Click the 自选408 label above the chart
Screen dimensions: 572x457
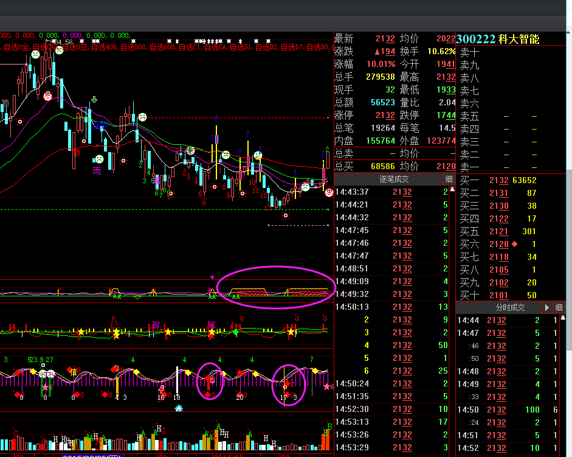point(104,47)
